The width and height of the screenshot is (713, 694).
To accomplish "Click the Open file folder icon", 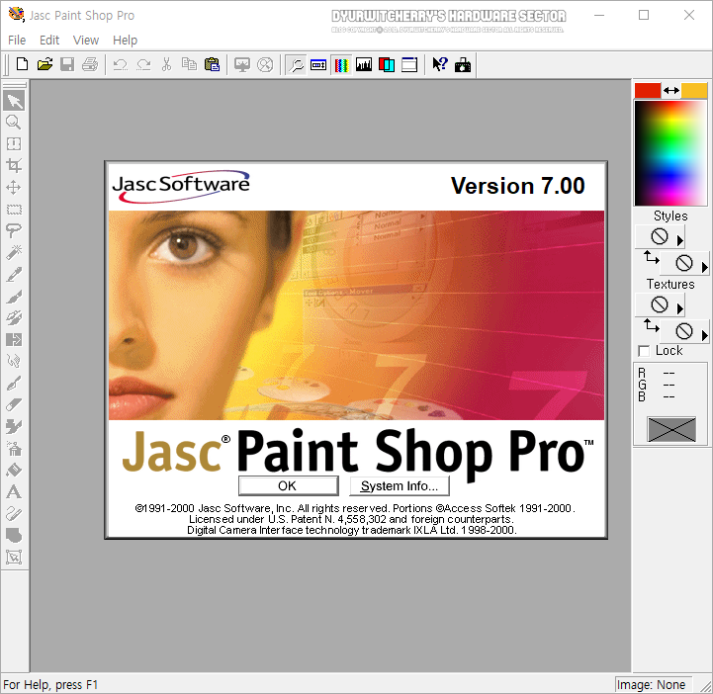I will (45, 64).
